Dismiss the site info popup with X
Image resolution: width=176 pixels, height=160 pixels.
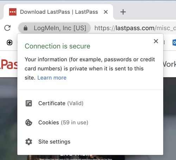click(156, 41)
